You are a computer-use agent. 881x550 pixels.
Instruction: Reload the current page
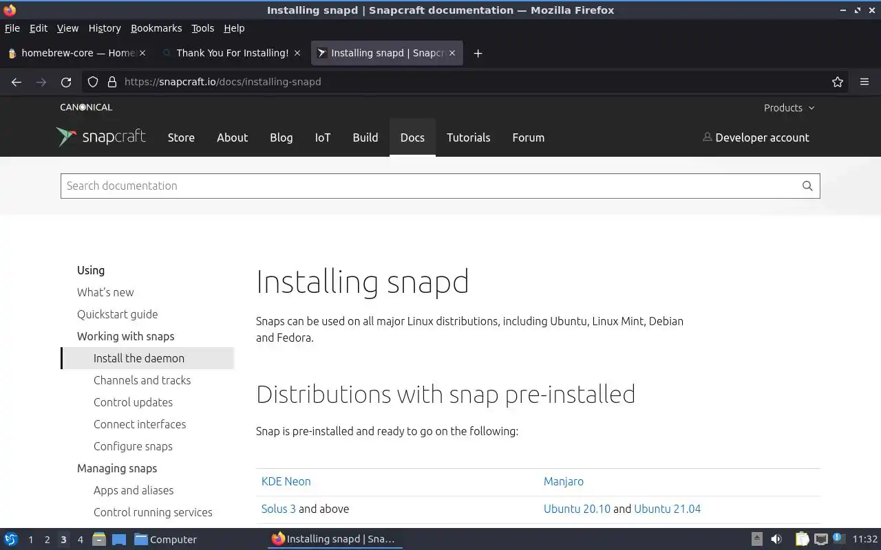[66, 82]
